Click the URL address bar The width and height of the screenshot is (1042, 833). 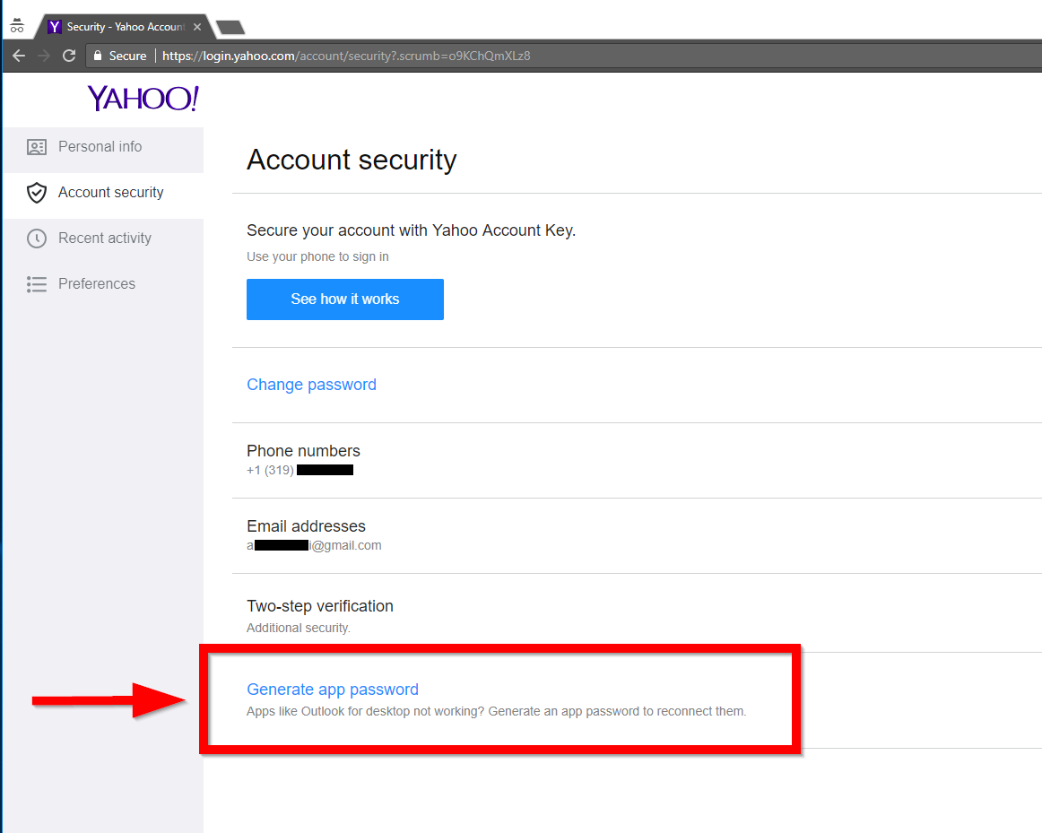(x=565, y=56)
